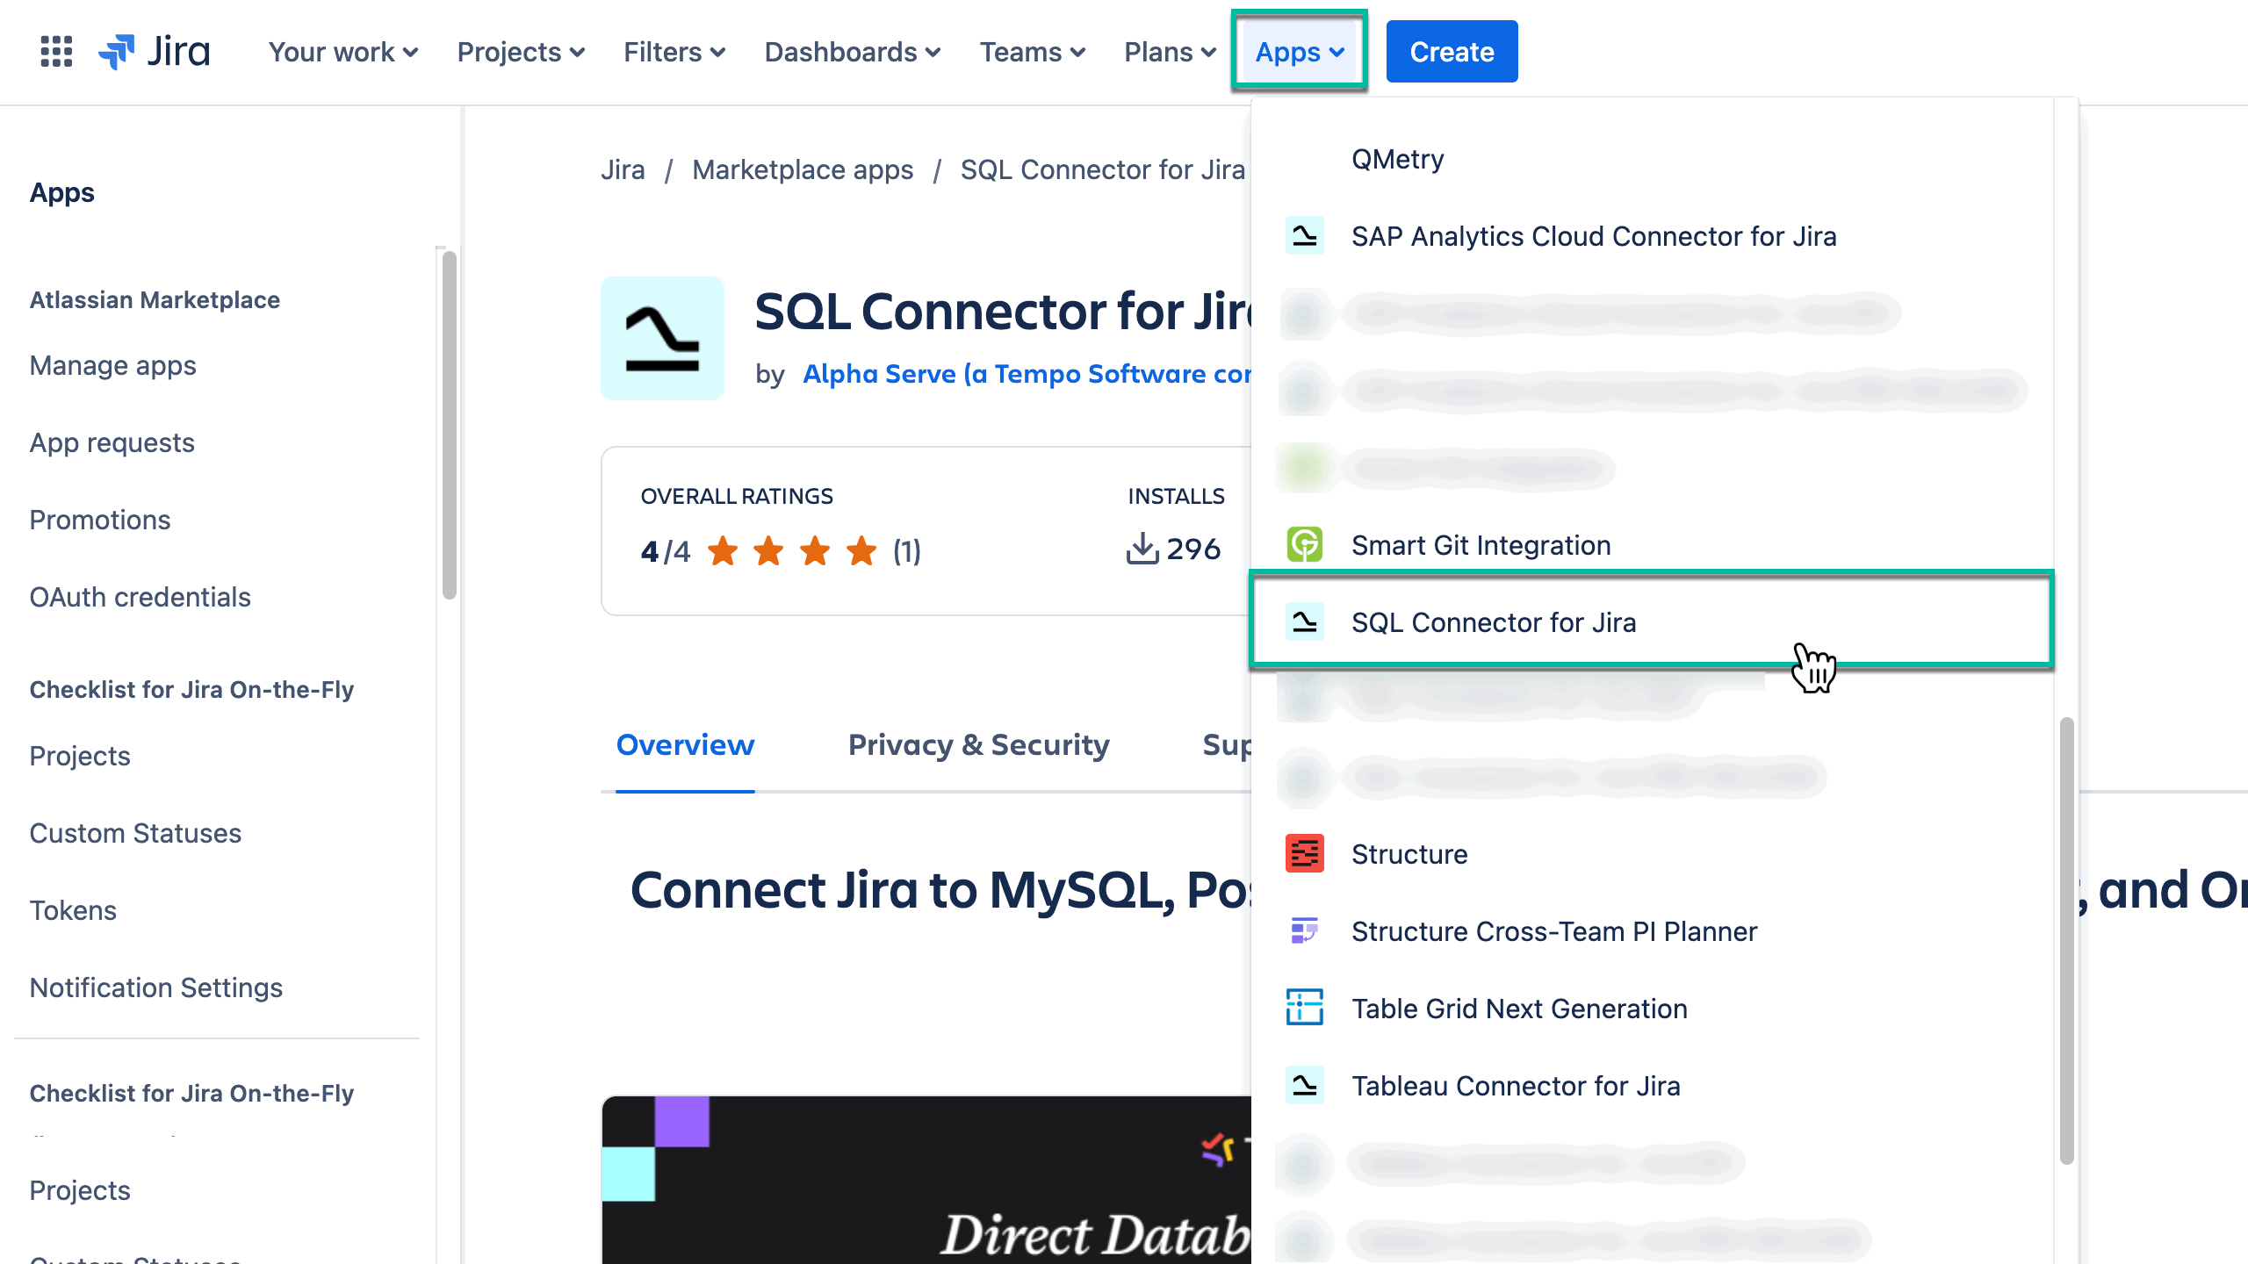Click the installs download icon
Image resolution: width=2248 pixels, height=1264 pixels.
tap(1142, 549)
